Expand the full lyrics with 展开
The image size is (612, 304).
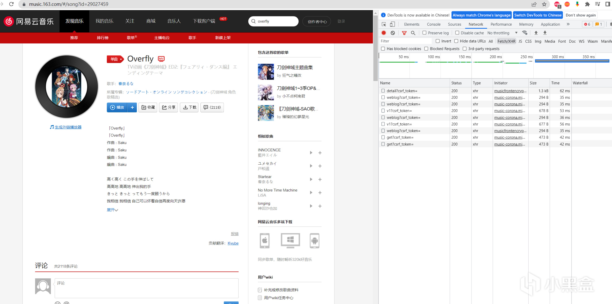click(x=112, y=210)
